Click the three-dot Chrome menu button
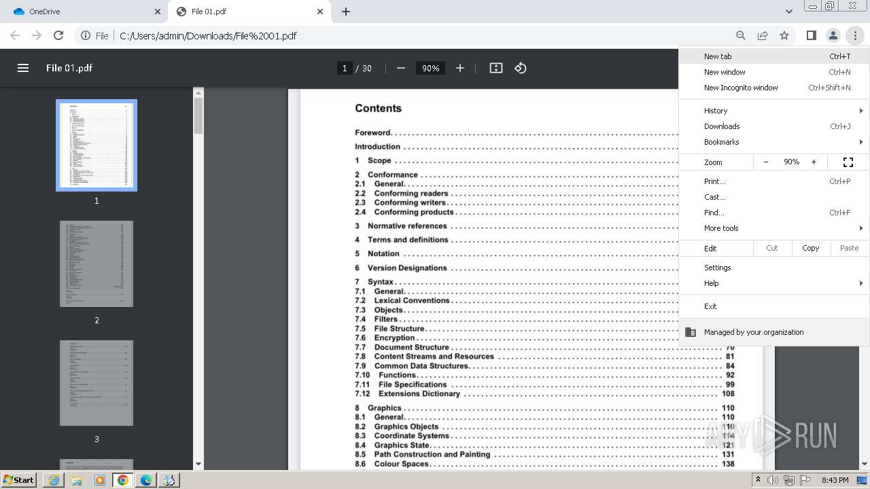Viewport: 870px width, 489px height. tap(855, 35)
